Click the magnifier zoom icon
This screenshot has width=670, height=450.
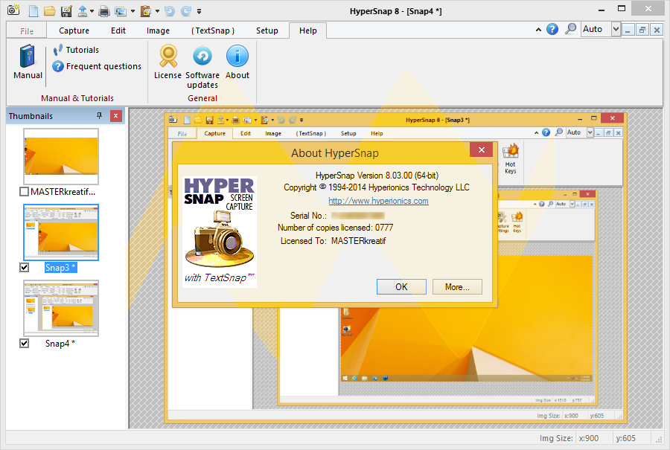click(570, 29)
